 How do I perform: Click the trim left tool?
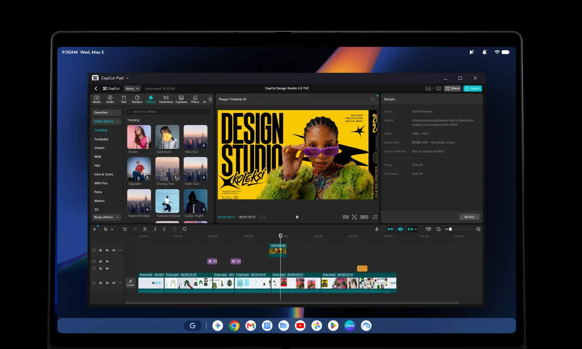pyautogui.click(x=155, y=229)
